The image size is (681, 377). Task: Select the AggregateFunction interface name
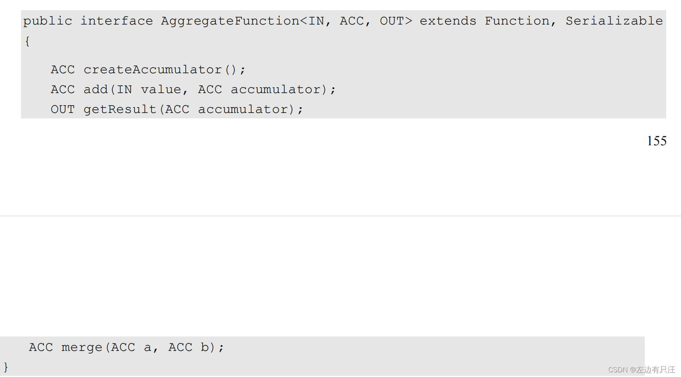pos(230,21)
